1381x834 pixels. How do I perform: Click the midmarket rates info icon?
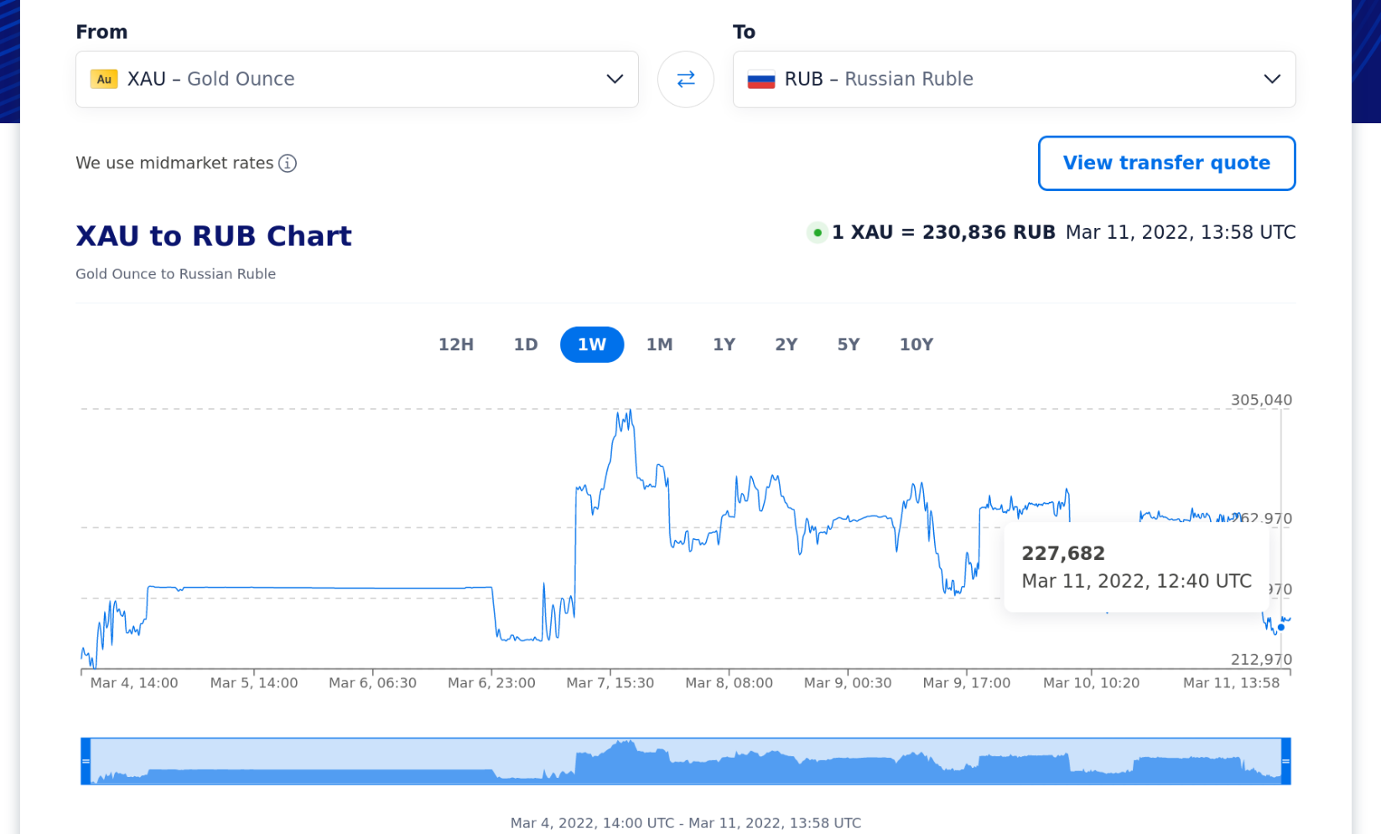(288, 163)
